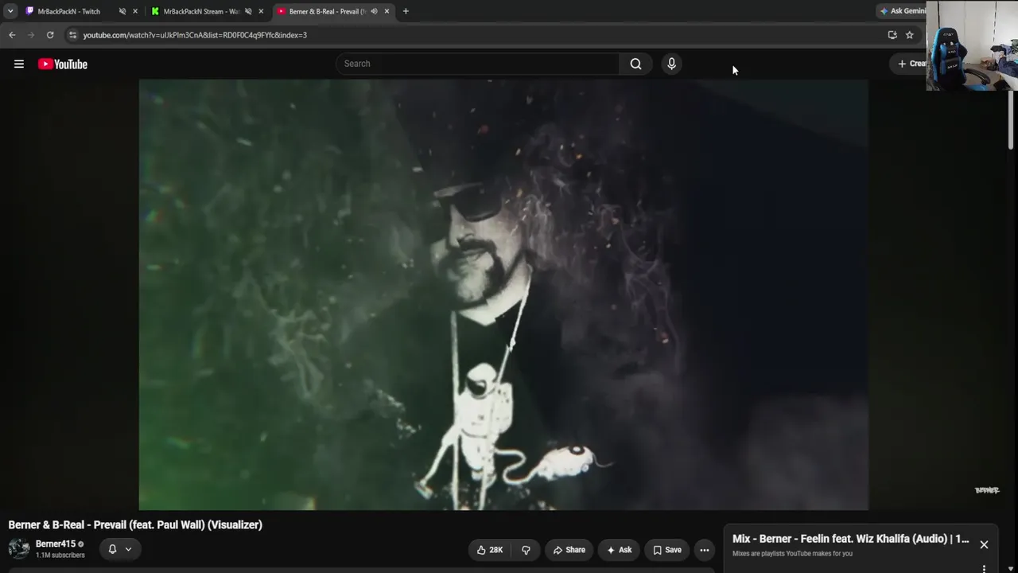Close the Mix playlist panel
Screen dimensions: 1018x573
pos(984,545)
